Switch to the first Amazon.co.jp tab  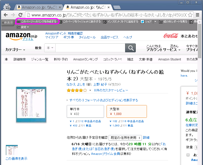[x=39, y=7]
